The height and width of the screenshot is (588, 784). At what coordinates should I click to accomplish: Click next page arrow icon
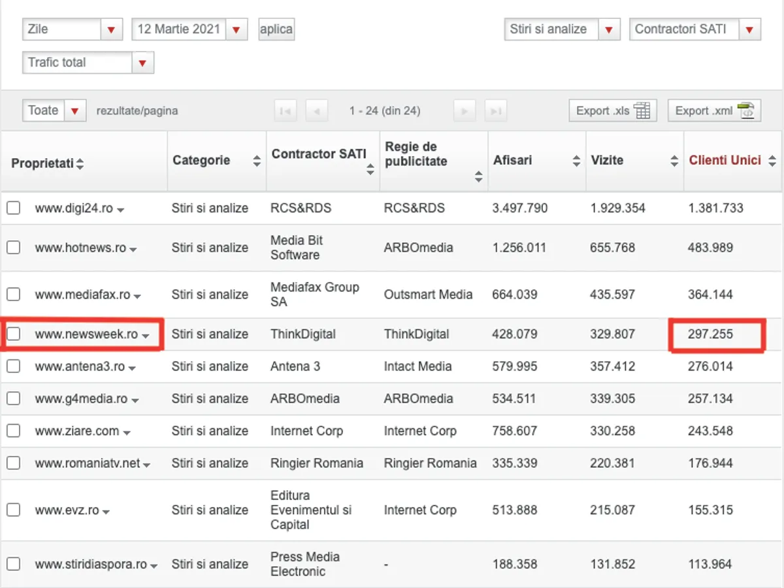point(464,111)
